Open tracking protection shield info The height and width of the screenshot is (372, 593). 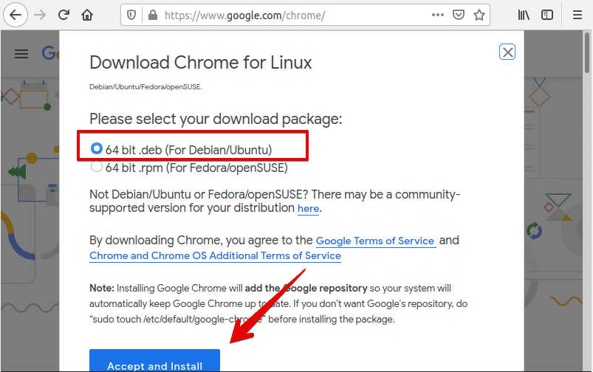coord(132,15)
